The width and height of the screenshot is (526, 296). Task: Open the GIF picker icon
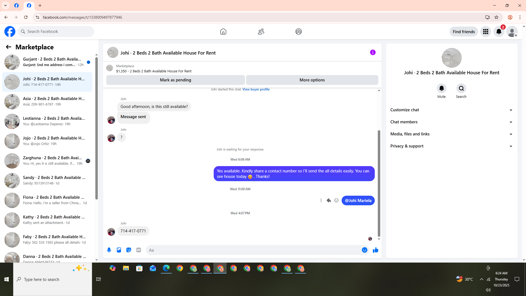pos(139,250)
